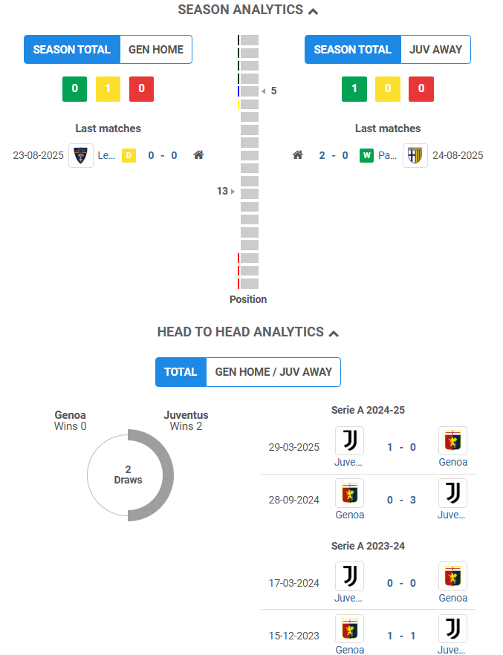Click Parma club crest in last matches

coord(415,155)
